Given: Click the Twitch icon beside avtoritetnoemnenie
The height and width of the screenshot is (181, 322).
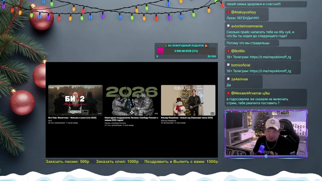Looking at the screenshot, I should [228, 26].
